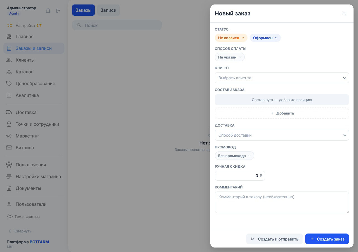Expand the Выбрать клиента dropdown

click(x=282, y=78)
